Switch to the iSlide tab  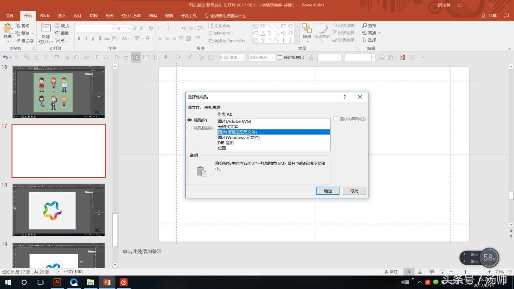click(x=45, y=16)
